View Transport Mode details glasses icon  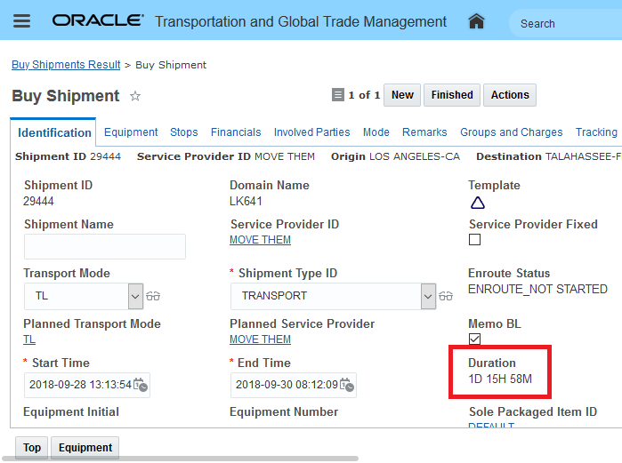[153, 296]
